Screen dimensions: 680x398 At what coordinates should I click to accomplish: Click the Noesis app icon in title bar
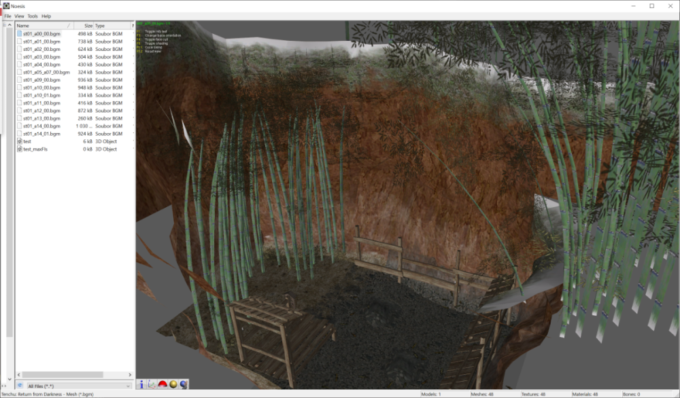[6, 6]
